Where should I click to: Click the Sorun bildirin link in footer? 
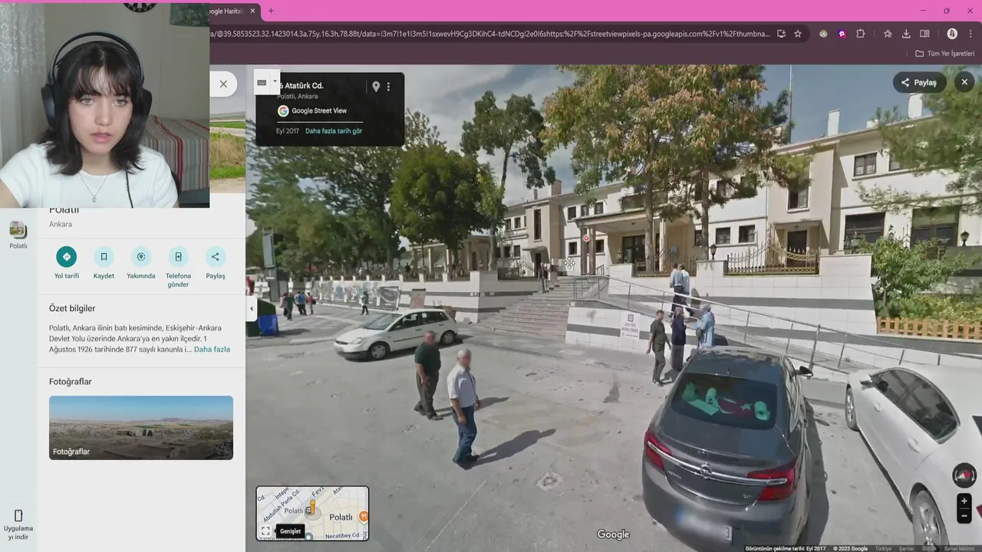[959, 548]
